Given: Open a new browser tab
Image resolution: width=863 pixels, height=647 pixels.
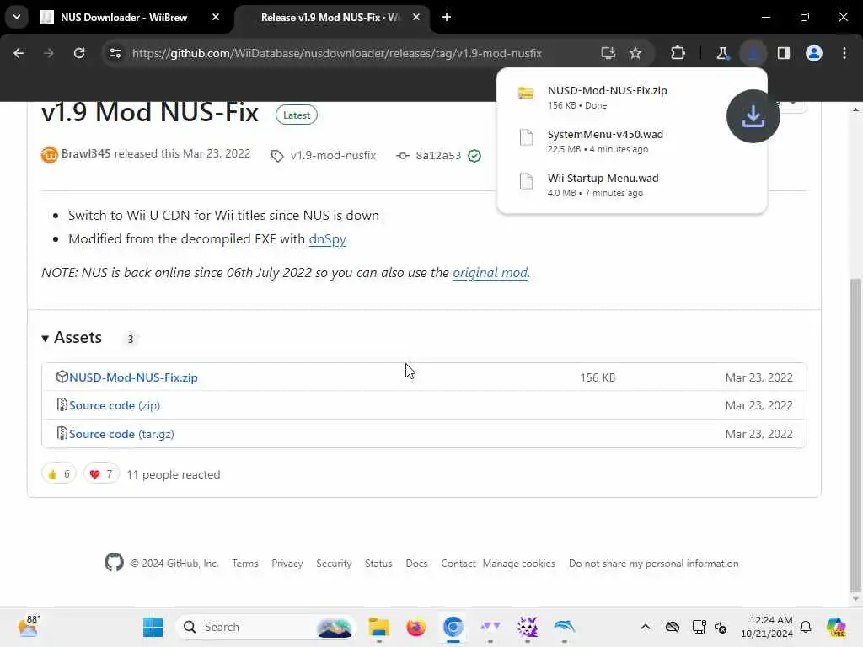Looking at the screenshot, I should pos(447,17).
